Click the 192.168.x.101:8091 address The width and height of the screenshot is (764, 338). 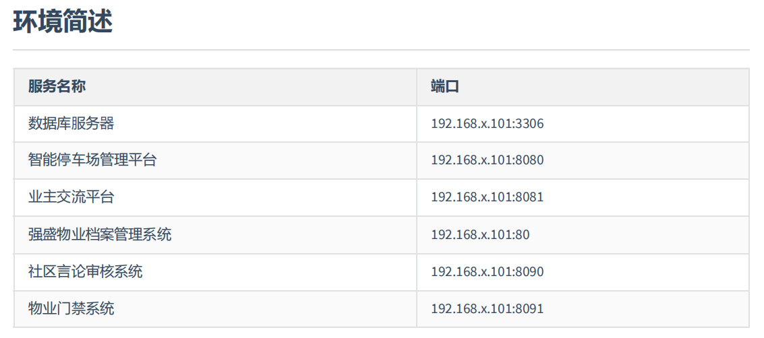click(487, 309)
